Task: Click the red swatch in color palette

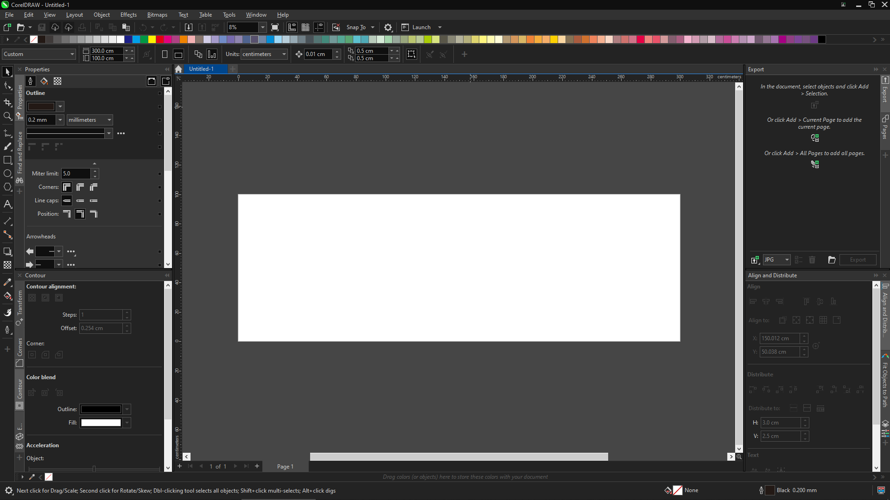Action: [160, 39]
